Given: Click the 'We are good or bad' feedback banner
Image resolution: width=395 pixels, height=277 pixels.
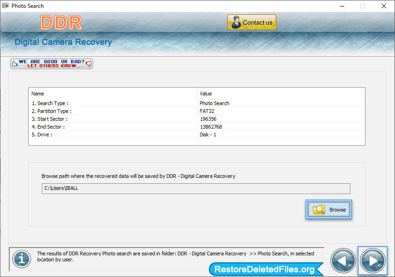Looking at the screenshot, I should (52, 64).
